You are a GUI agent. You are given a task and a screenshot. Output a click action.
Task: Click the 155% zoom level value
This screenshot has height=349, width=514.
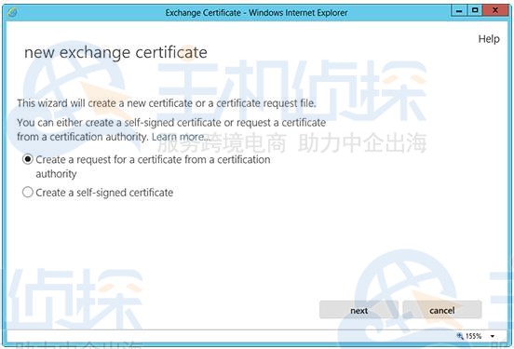[x=473, y=336]
